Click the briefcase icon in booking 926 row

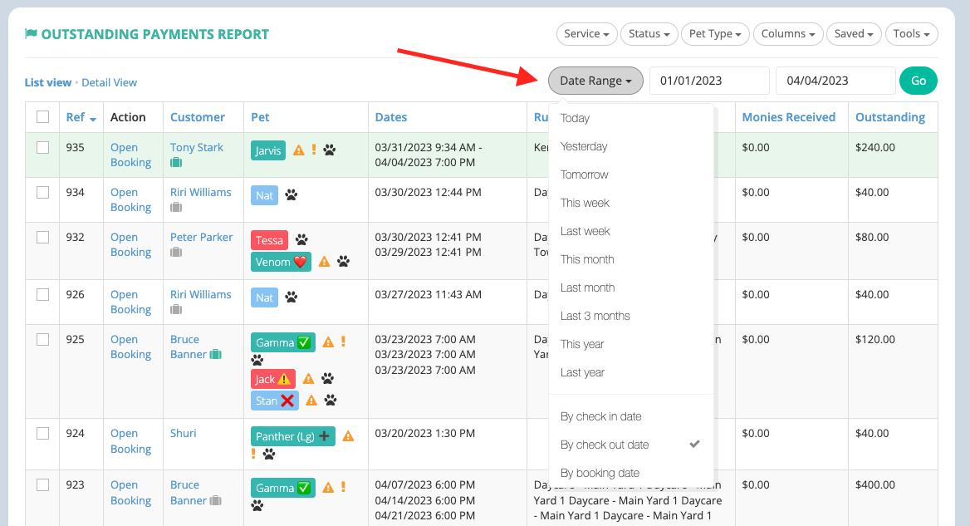click(176, 309)
